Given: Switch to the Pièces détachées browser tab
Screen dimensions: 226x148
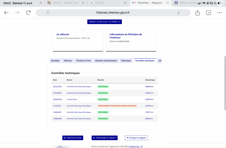Looking at the screenshot, I should [x=187, y=3].
